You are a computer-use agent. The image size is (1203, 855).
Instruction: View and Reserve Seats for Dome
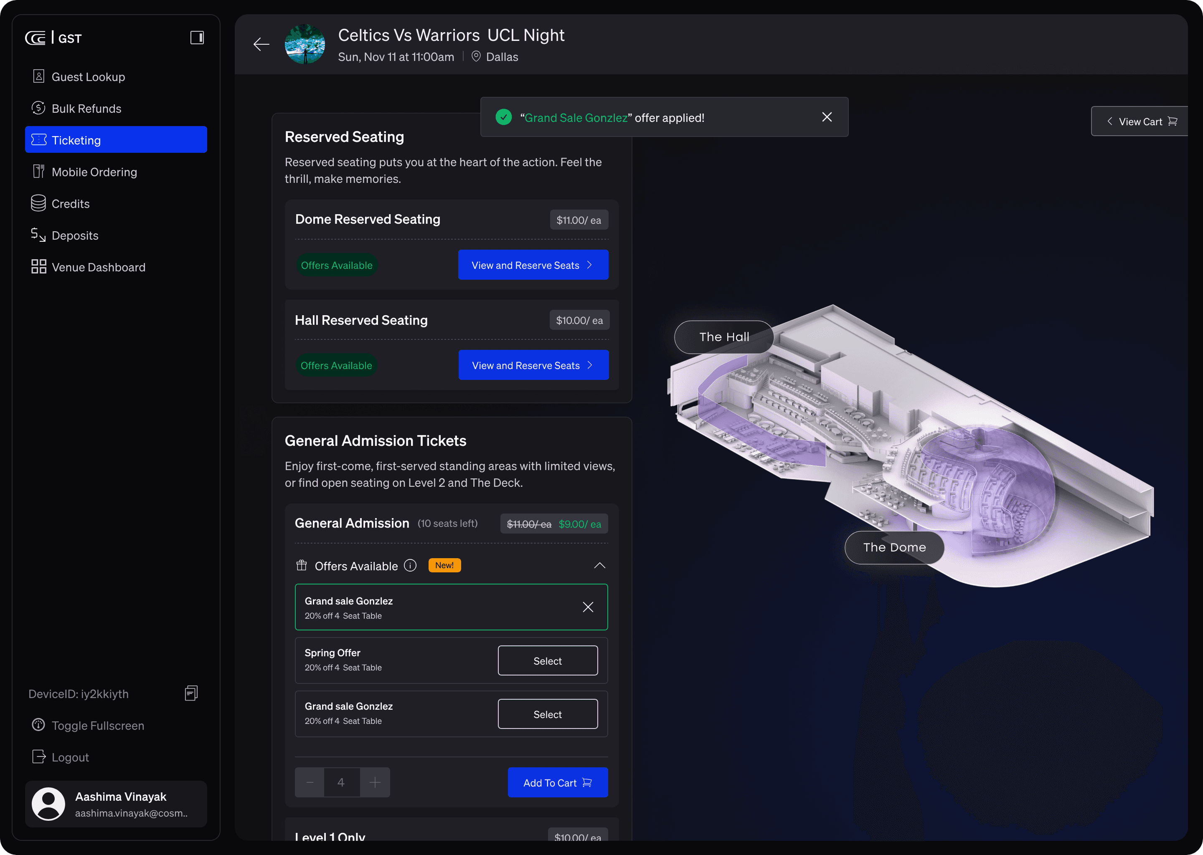[533, 265]
